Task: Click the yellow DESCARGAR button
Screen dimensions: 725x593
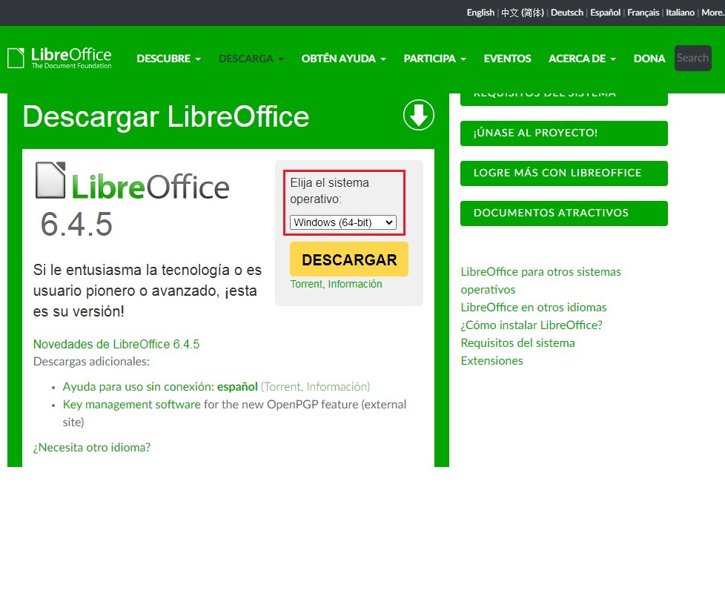Action: pos(349,259)
